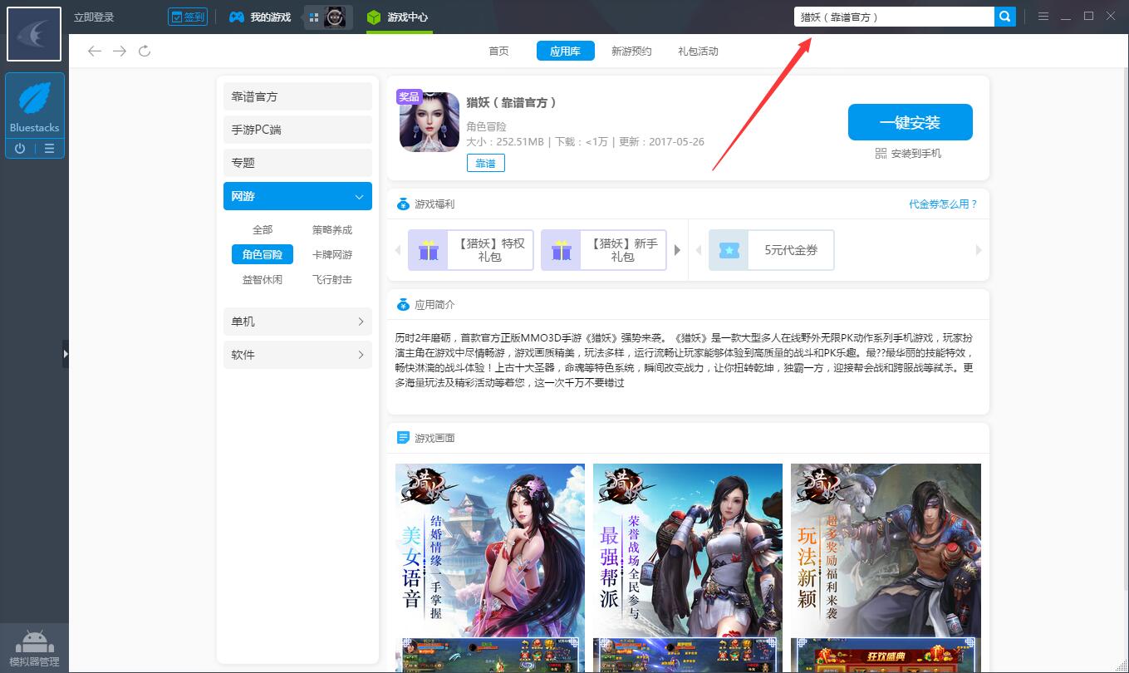Choose 策略养成 subcategory

click(x=332, y=230)
